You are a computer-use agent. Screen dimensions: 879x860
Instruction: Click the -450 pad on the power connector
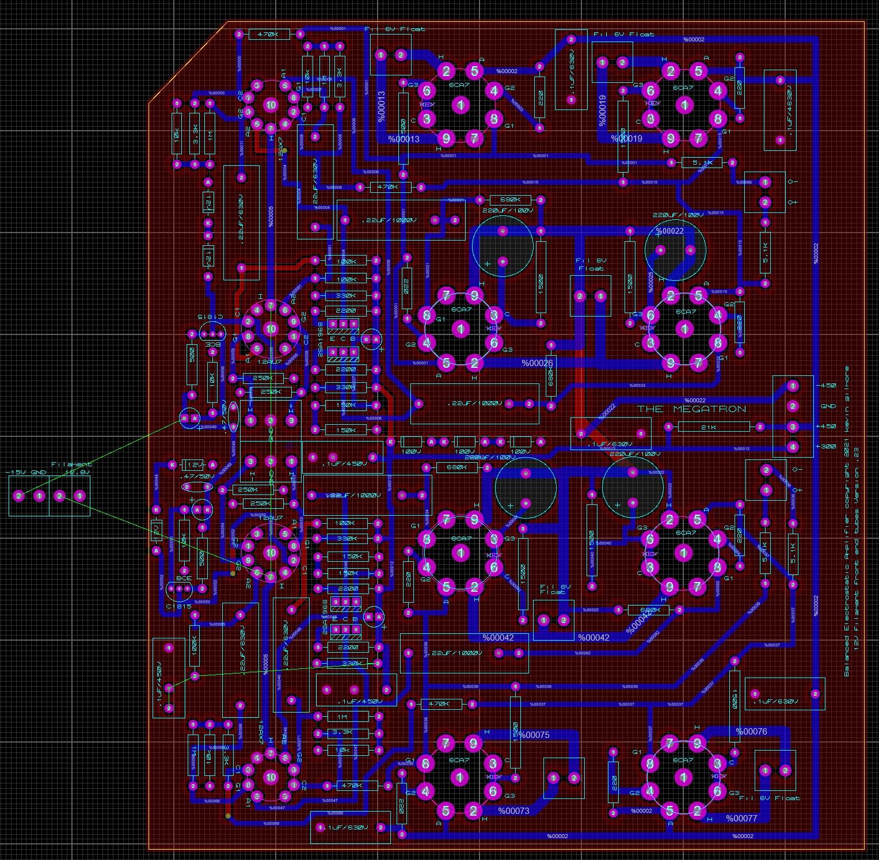[x=793, y=386]
